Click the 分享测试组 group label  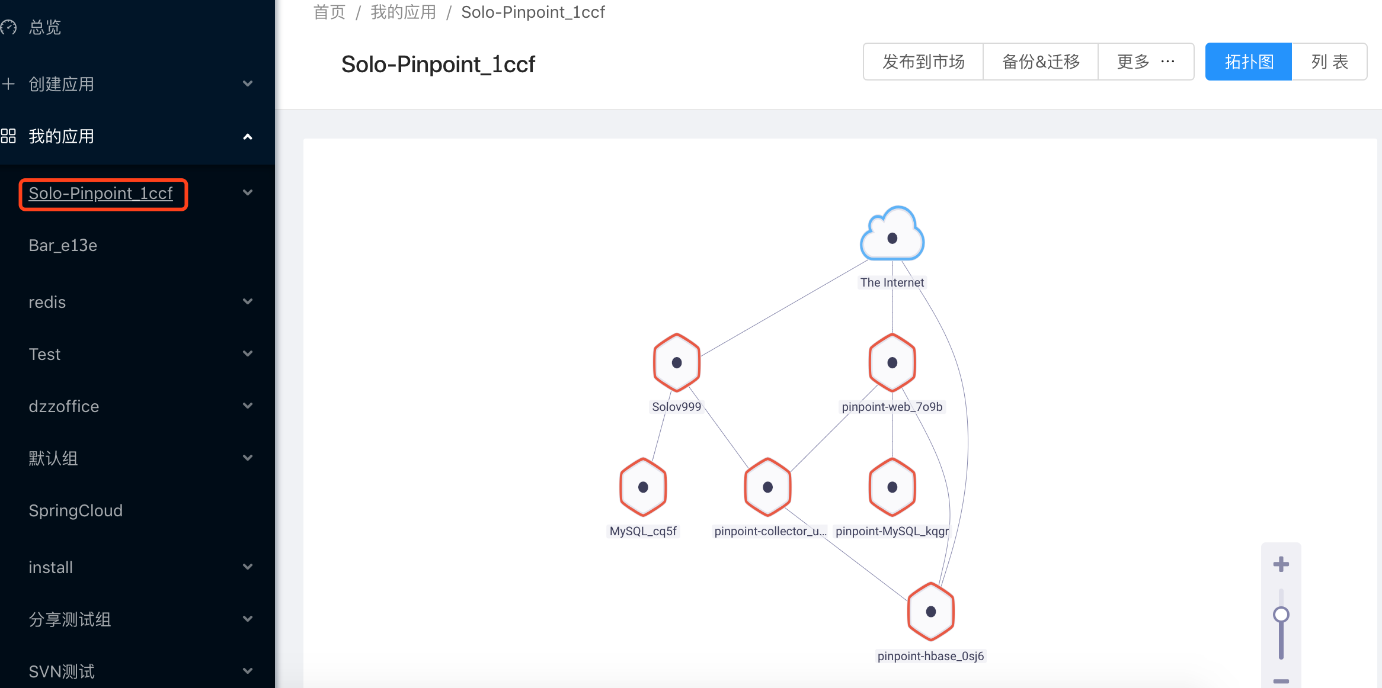click(70, 619)
